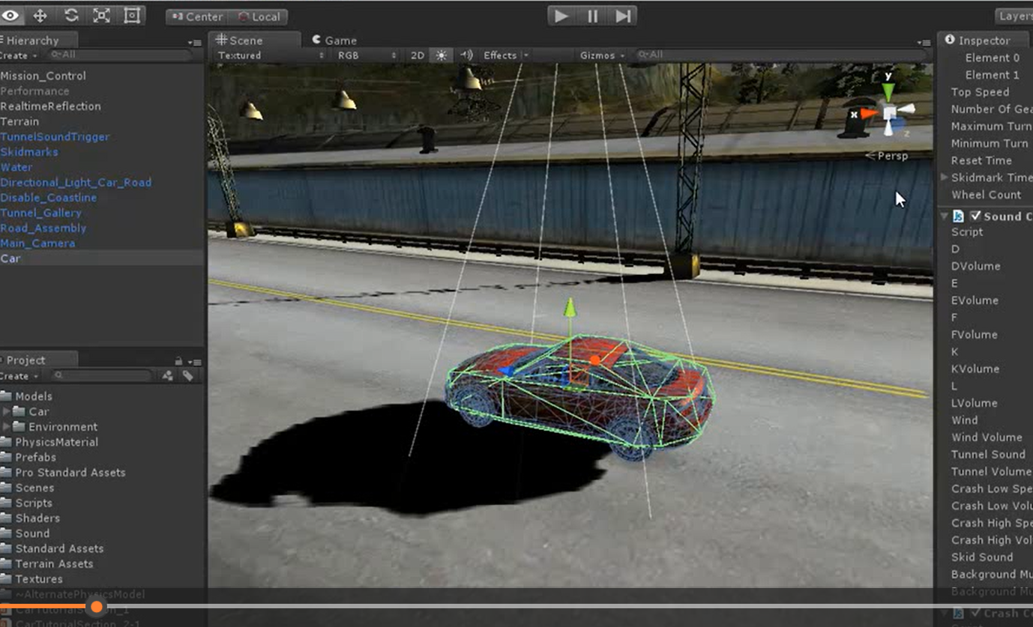Select the Move tool in toolbar
Screen dimensions: 1033x627
(x=40, y=16)
